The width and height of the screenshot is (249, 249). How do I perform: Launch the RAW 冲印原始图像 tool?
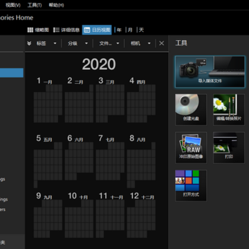tap(191, 148)
